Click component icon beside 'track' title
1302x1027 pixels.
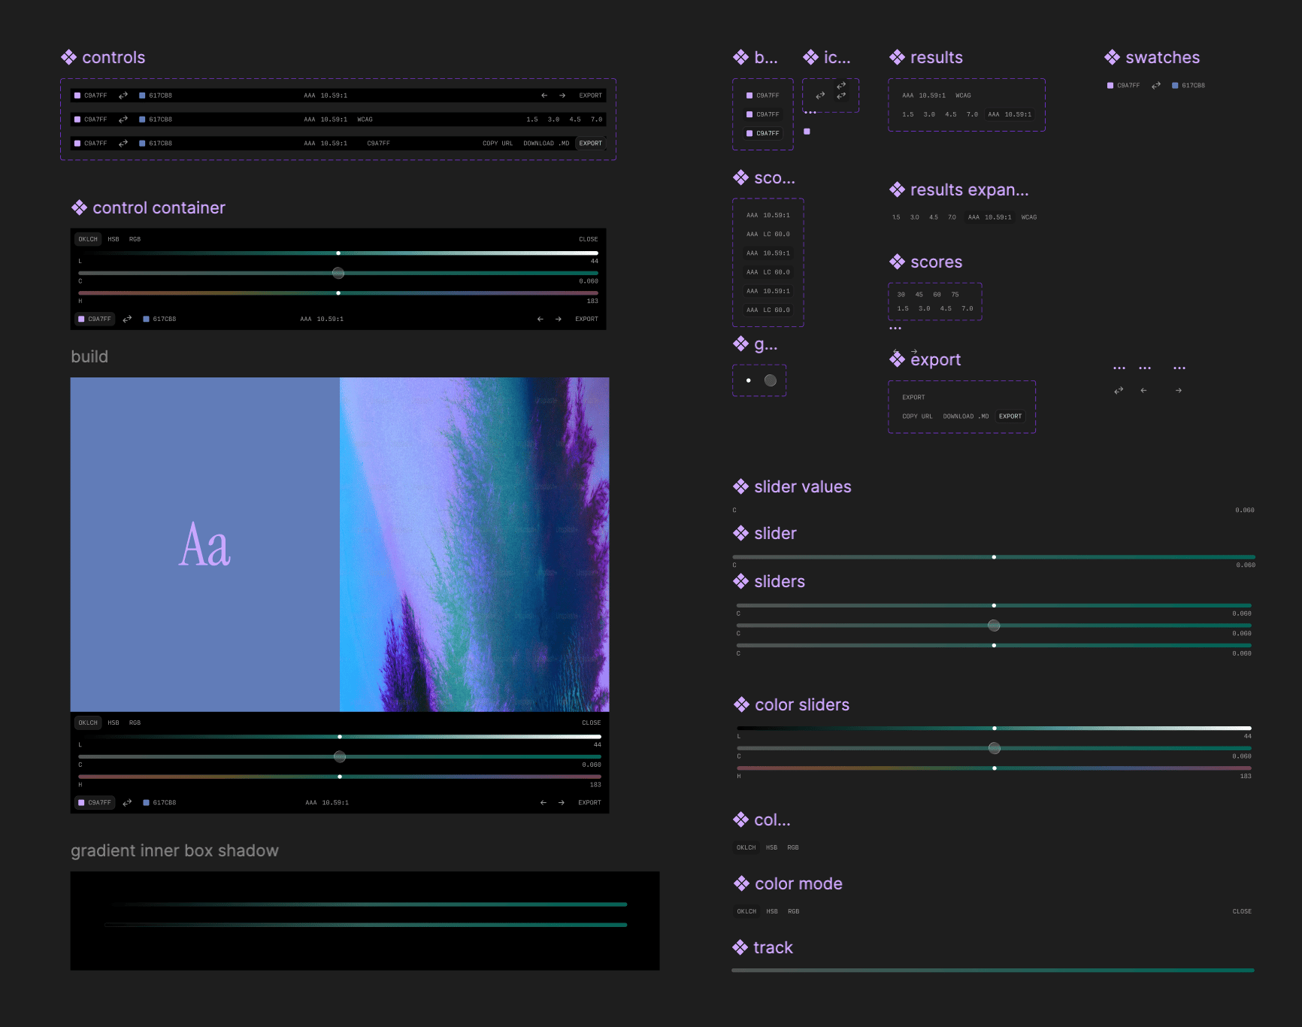(740, 947)
